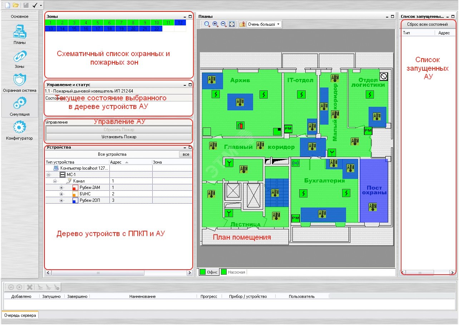Open the dropdown arrow beside the checkmark icon
Image resolution: width=459 pixels, height=325 pixels.
[x=41, y=6]
